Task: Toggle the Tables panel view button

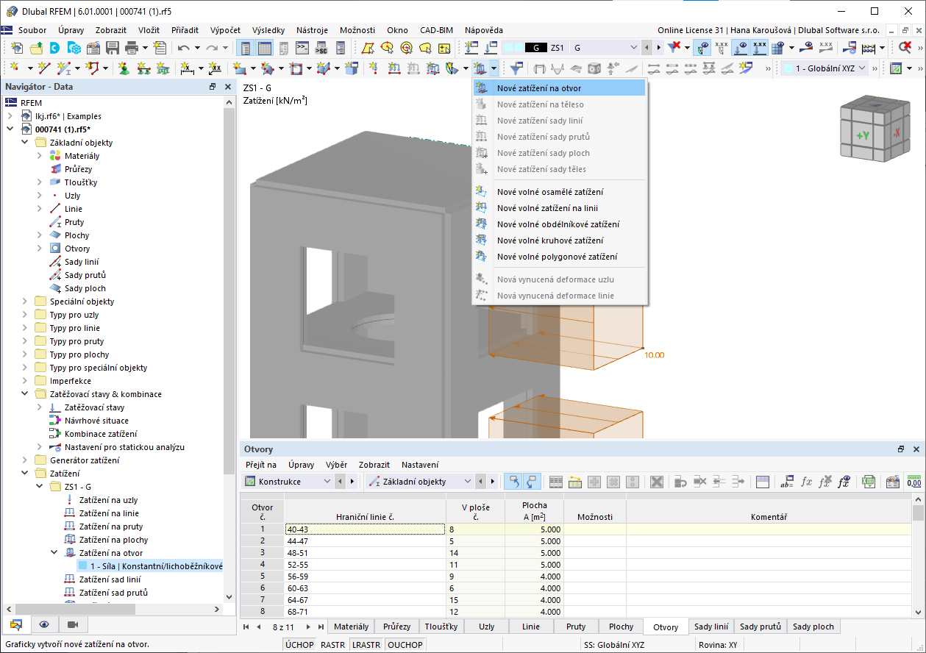Action: click(x=264, y=48)
